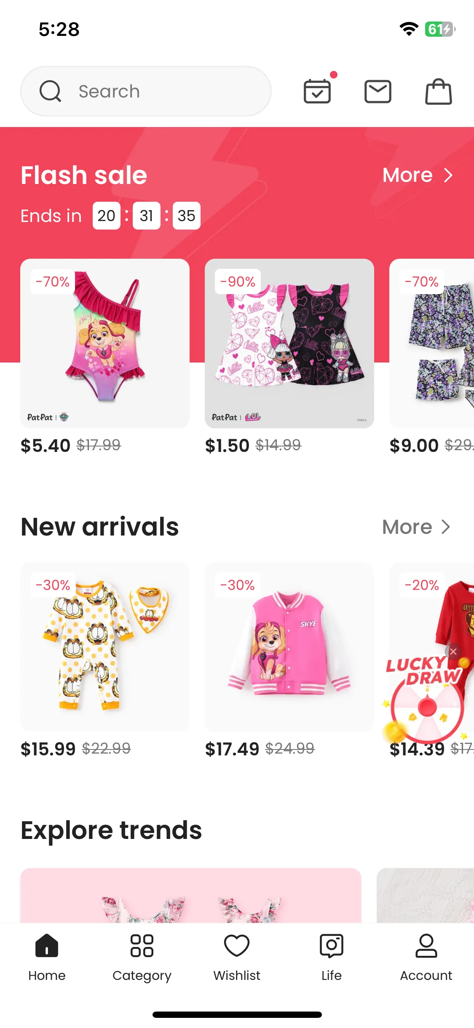Open the pink Explore trends banner
Image resolution: width=474 pixels, height=1028 pixels.
191,895
